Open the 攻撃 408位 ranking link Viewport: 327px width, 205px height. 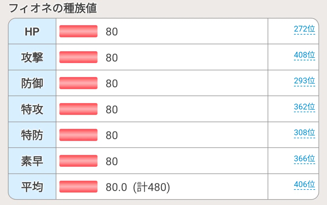point(304,55)
